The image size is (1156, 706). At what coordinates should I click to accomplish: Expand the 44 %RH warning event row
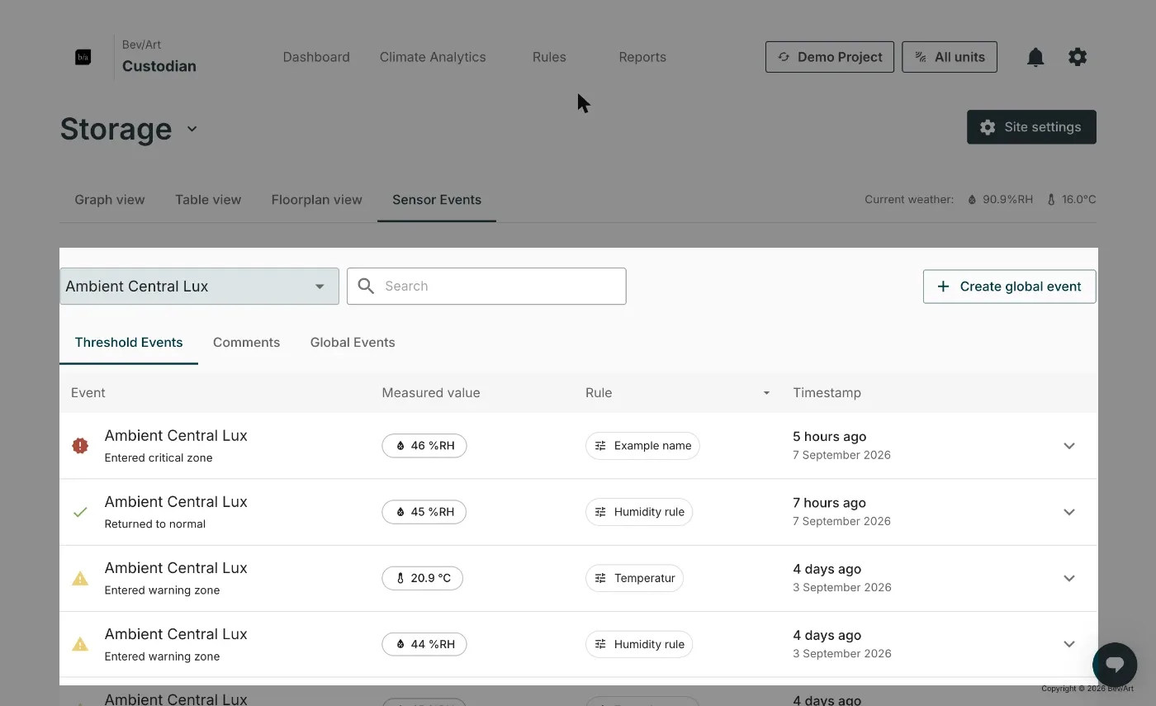tap(1069, 644)
